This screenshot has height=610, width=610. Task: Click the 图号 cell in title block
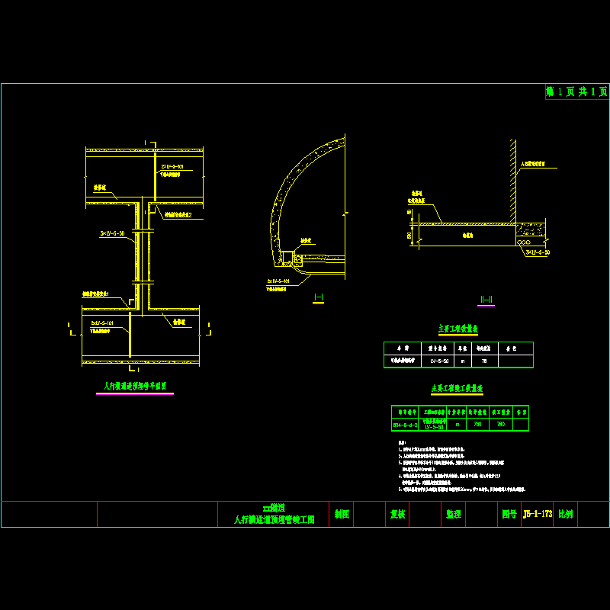click(x=509, y=514)
